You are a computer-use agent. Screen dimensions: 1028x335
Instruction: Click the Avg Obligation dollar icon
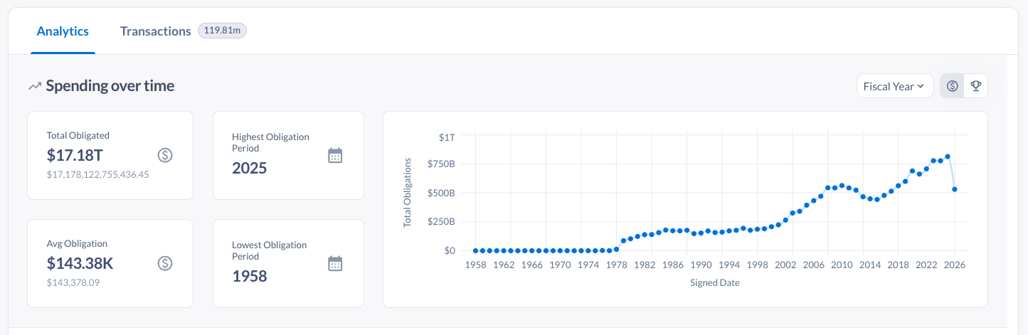pyautogui.click(x=165, y=263)
